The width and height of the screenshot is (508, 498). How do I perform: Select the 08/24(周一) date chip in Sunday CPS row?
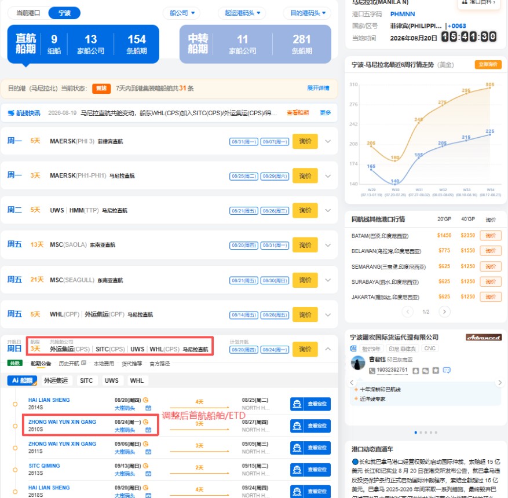275,350
